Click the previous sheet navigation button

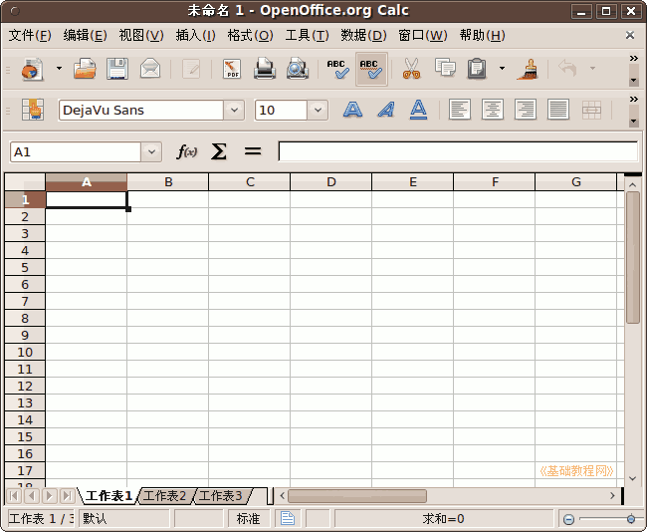32,496
